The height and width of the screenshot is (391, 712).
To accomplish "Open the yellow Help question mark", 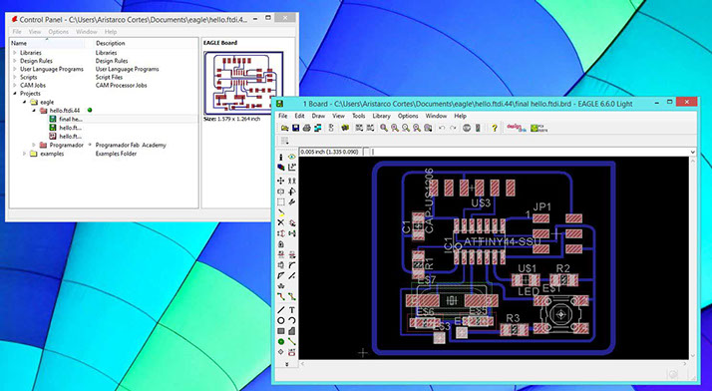I will pos(495,128).
